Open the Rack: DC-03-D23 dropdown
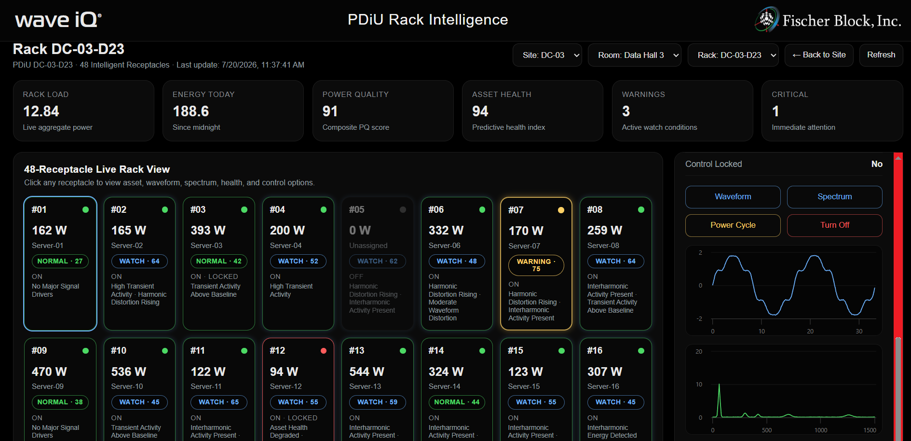This screenshot has width=911, height=441. coord(733,55)
